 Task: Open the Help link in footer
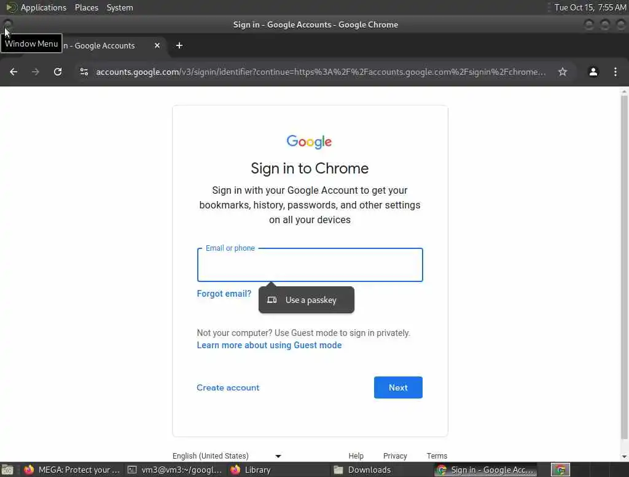click(x=356, y=456)
